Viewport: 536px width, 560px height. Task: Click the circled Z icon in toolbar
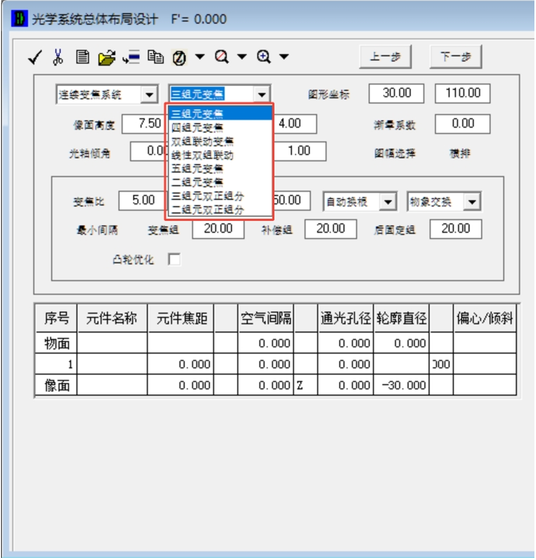(179, 58)
